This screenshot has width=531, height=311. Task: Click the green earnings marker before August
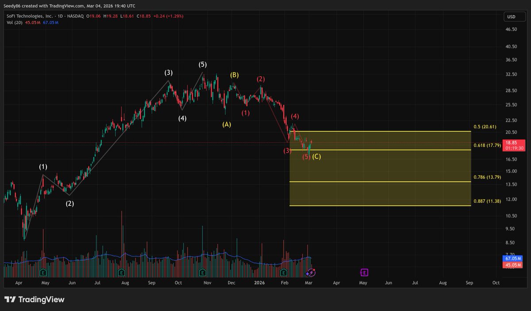[122, 272]
